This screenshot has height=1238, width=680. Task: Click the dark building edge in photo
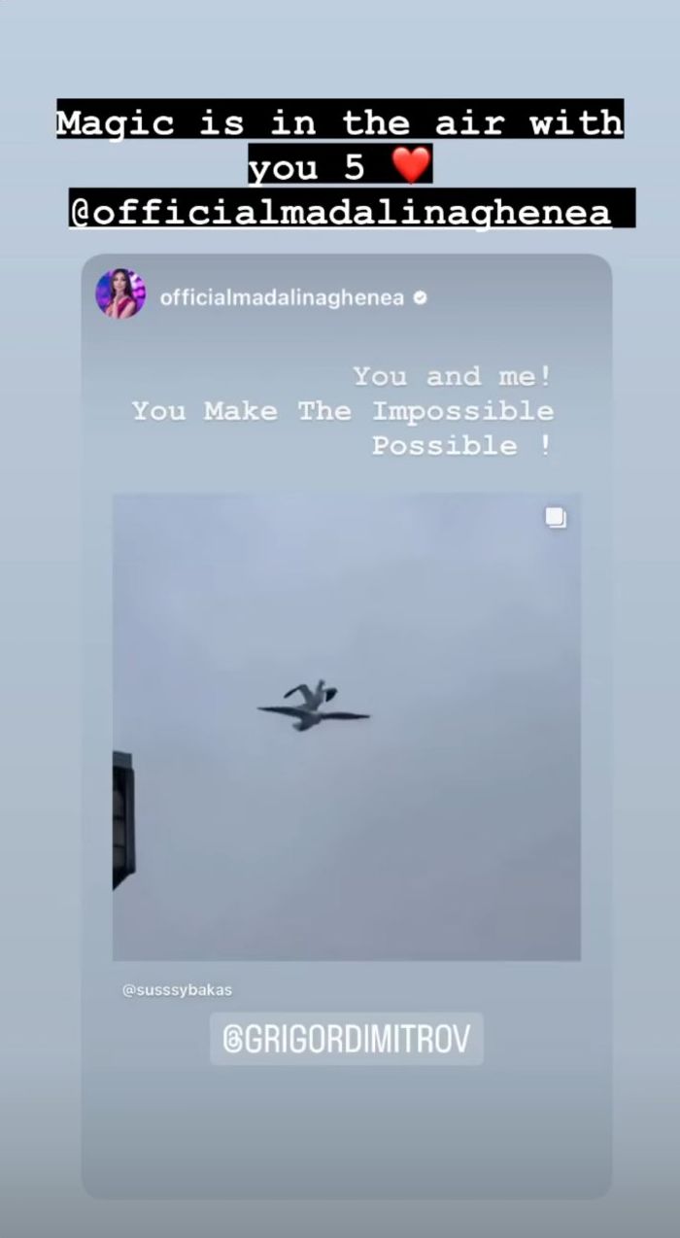[123, 819]
